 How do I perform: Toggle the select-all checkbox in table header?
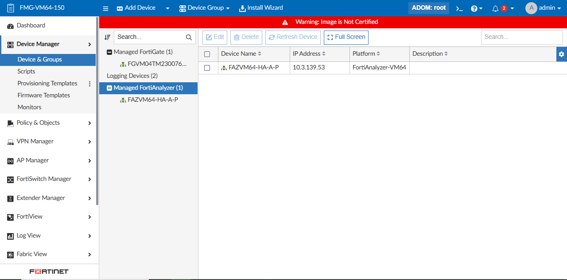(207, 54)
